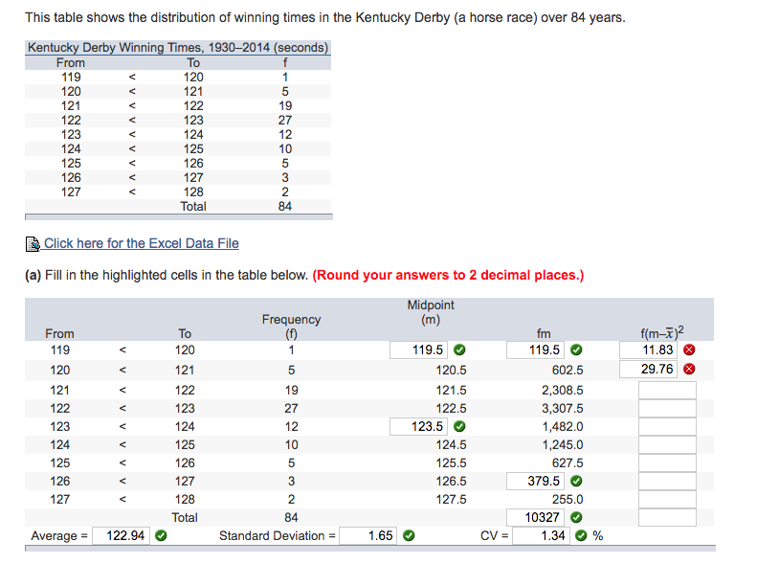
Task: Click the Total 84 value in the top table
Action: point(285,207)
